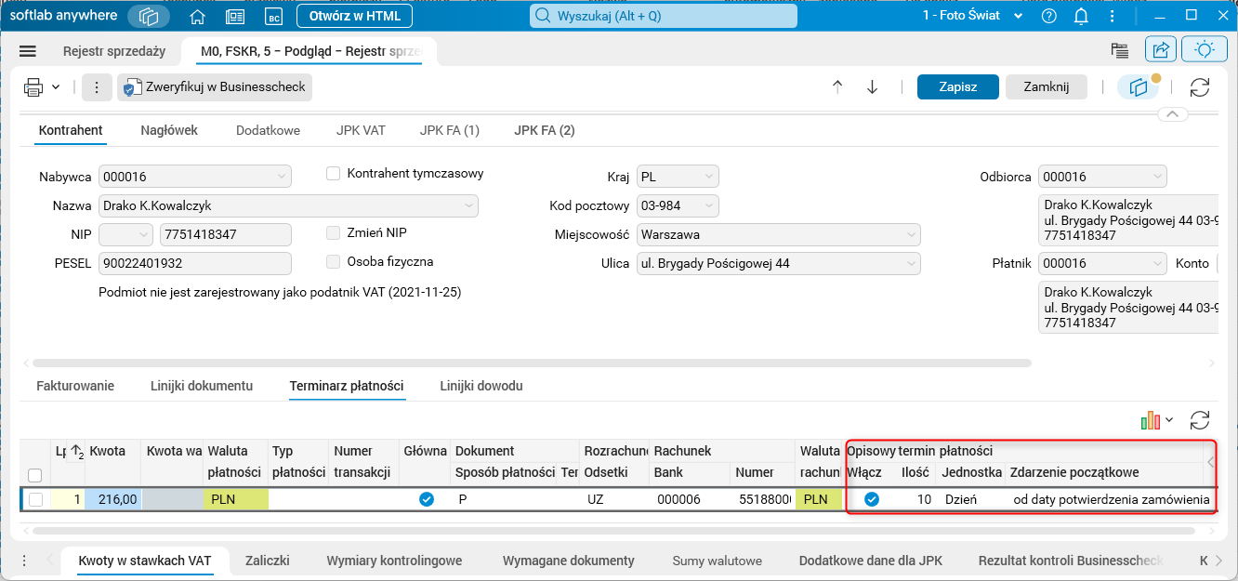
Task: Click the Kwota cell 216,00
Action: (112, 499)
